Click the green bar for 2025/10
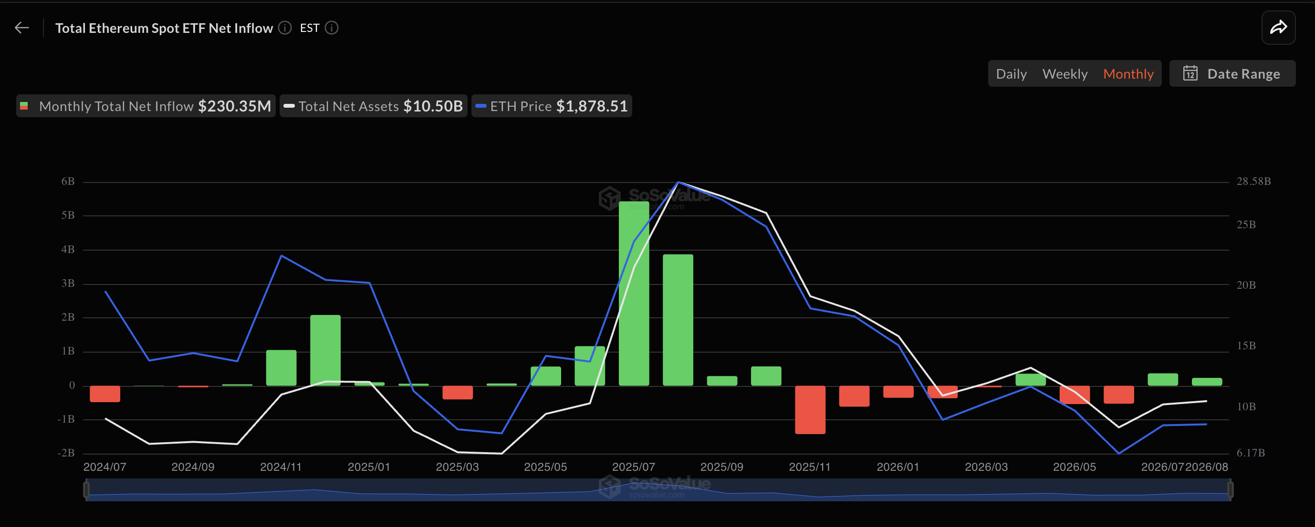 point(766,376)
